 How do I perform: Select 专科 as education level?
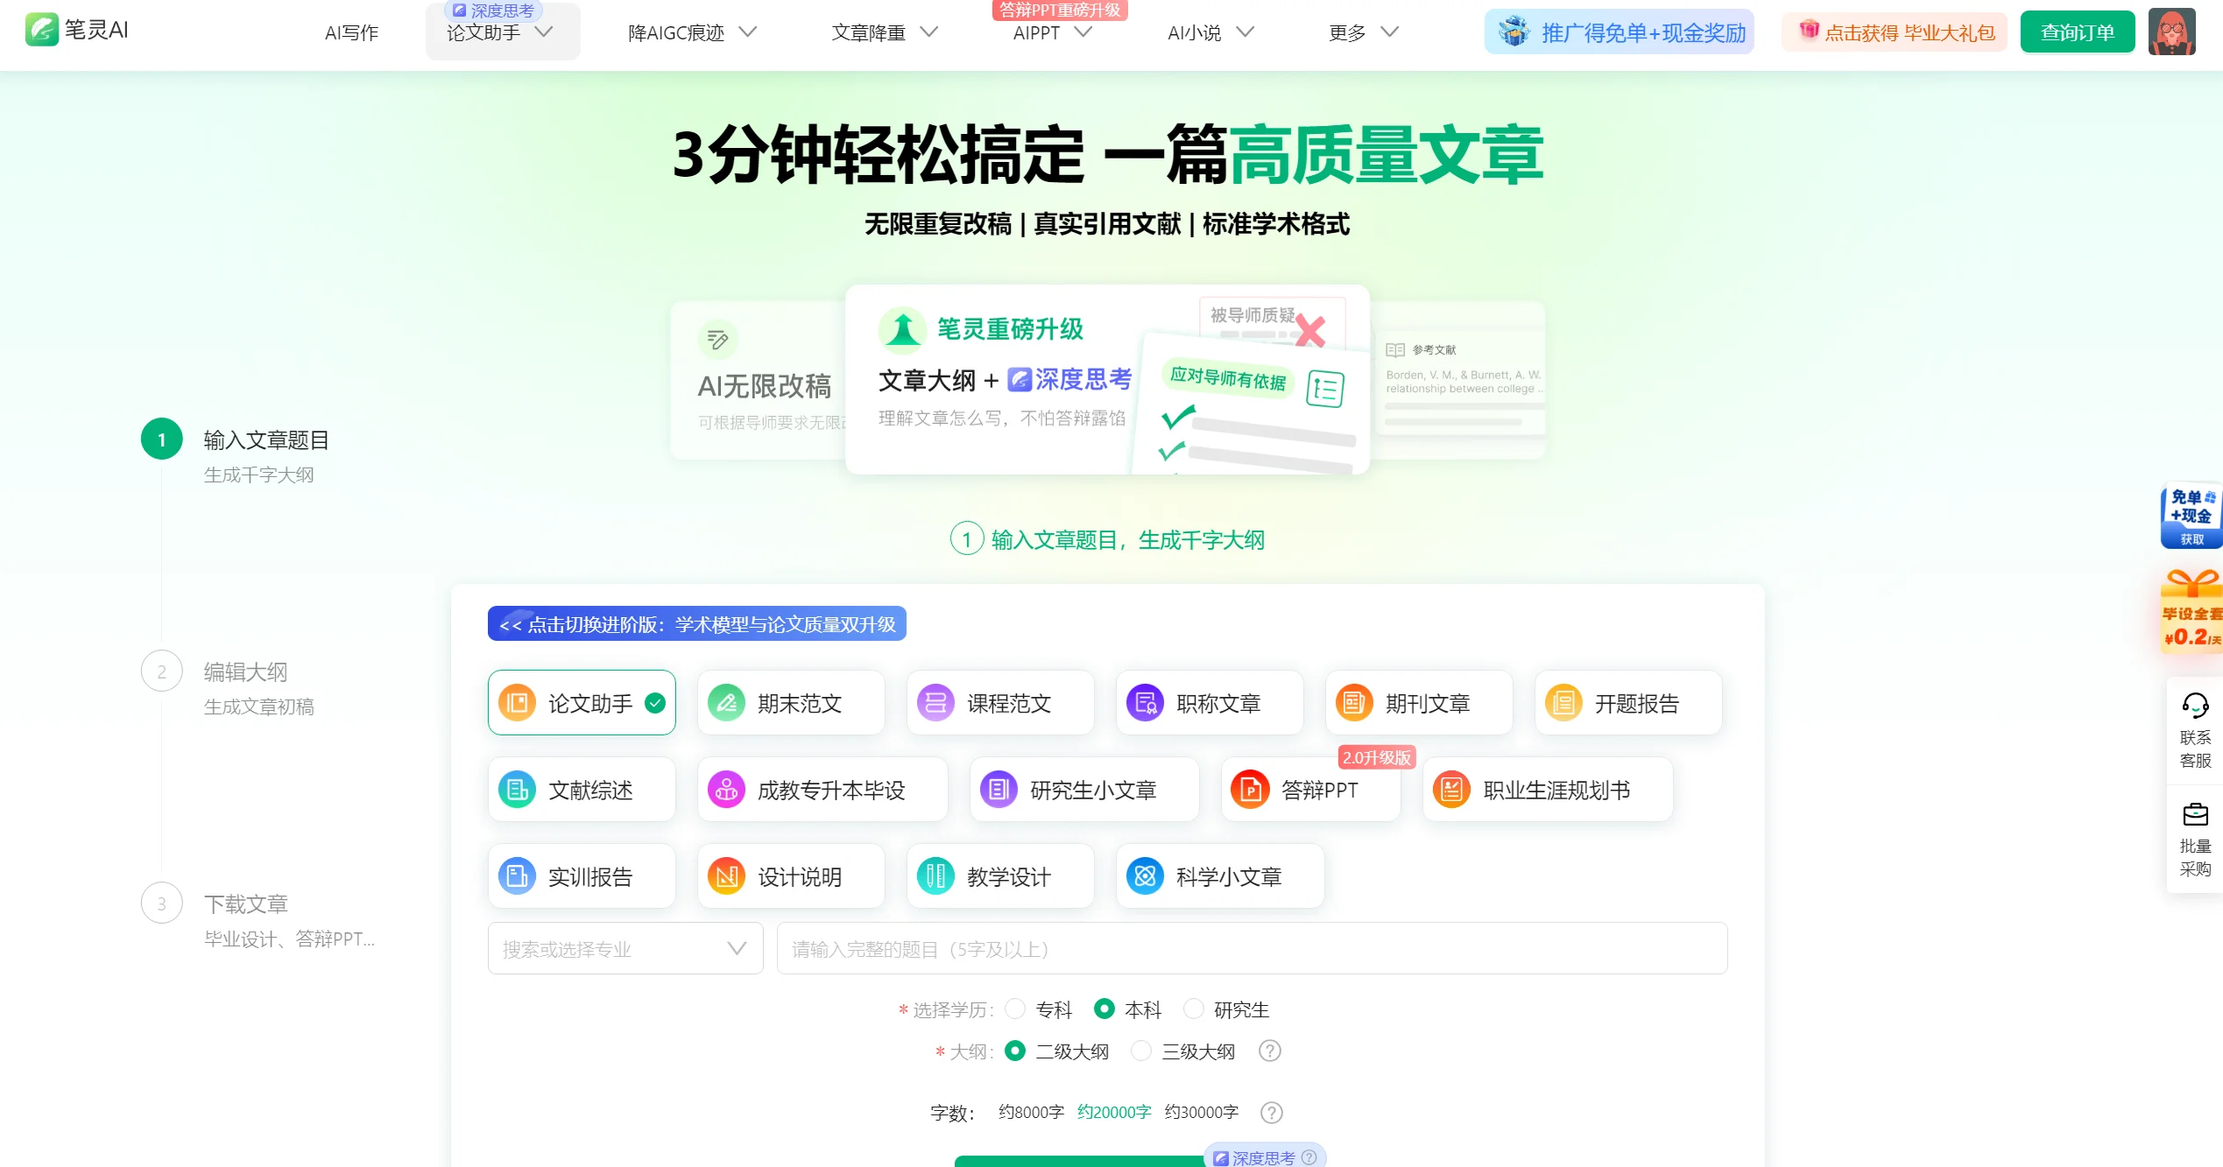click(x=1014, y=1009)
